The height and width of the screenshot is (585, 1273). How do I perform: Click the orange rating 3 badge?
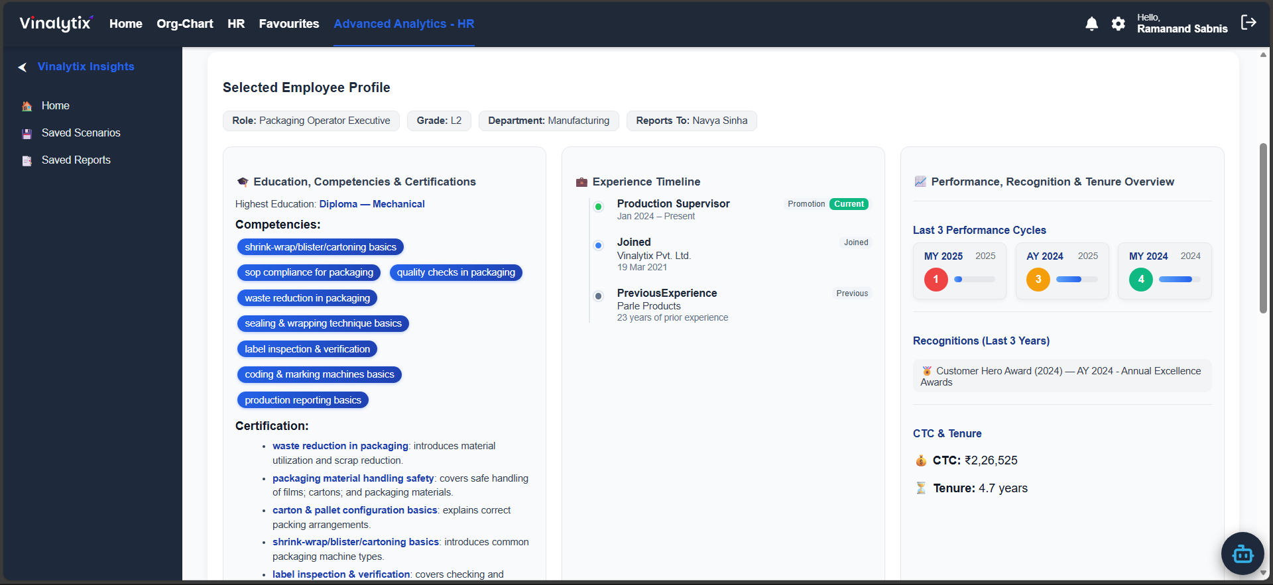[x=1038, y=280]
